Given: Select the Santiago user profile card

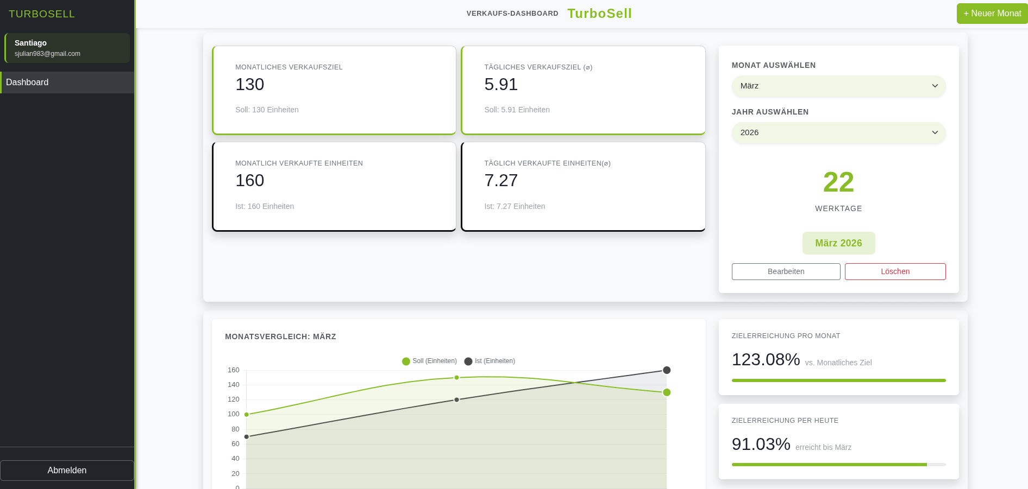Looking at the screenshot, I should [67, 48].
